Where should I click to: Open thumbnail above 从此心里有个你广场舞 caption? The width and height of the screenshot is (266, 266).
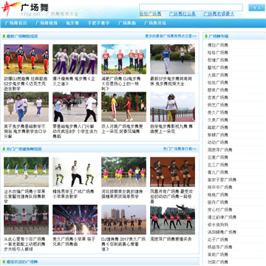pos(27,219)
